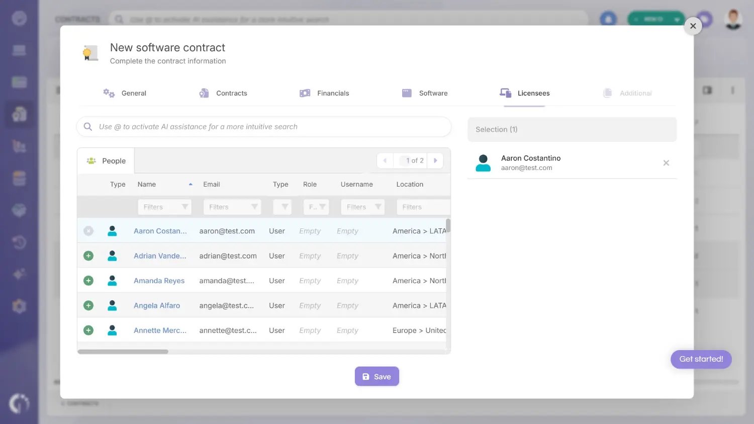754x424 pixels.
Task: Add Annette Merc... with green plus
Action: pyautogui.click(x=88, y=330)
